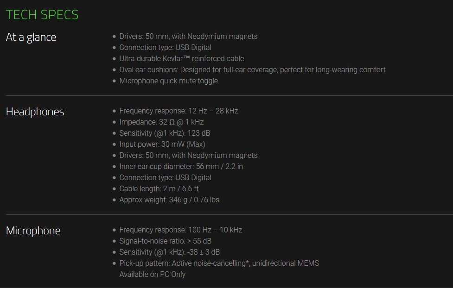The image size is (453, 288).
Task: Select the At a glance section title
Action: (x=31, y=37)
